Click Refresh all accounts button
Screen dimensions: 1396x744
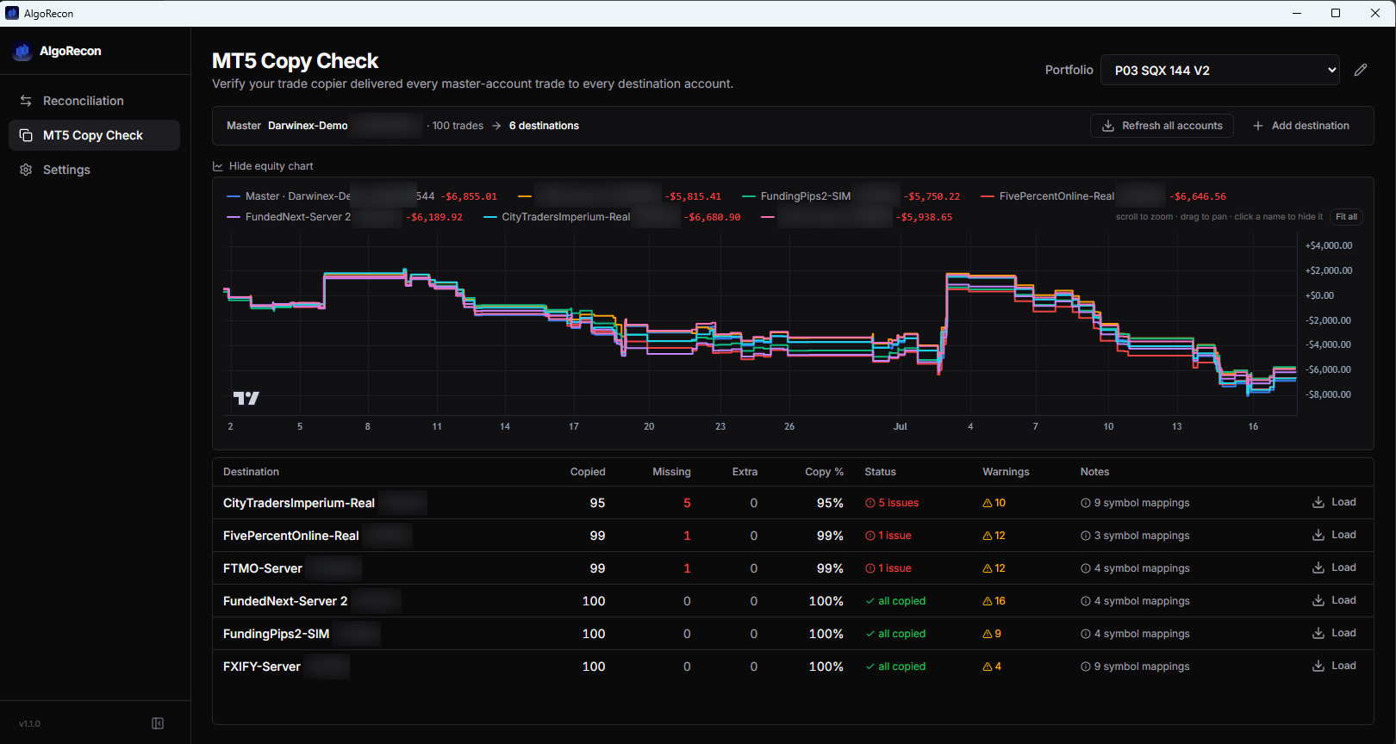[x=1162, y=126]
